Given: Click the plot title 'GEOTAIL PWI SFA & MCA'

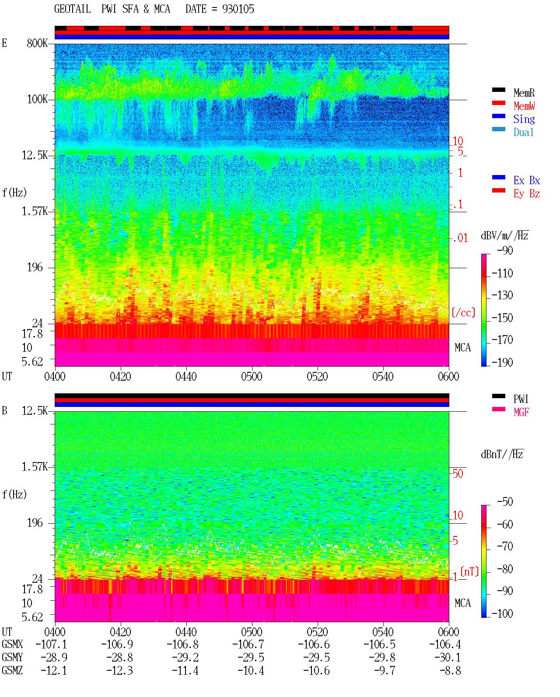Looking at the screenshot, I should point(112,9).
